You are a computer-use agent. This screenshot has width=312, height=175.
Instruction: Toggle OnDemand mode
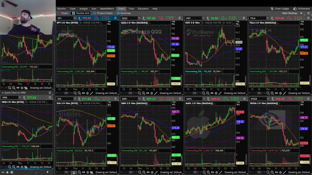pos(302,9)
